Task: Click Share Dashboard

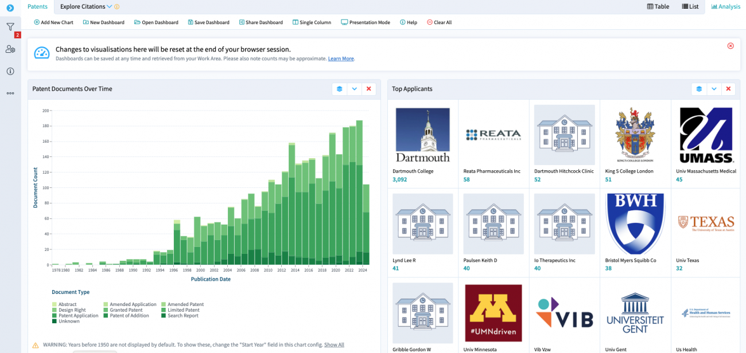Action: pyautogui.click(x=261, y=22)
